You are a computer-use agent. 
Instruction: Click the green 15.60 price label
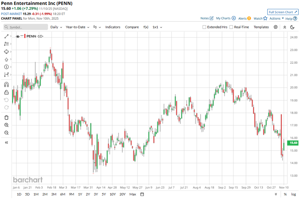coord(293,143)
